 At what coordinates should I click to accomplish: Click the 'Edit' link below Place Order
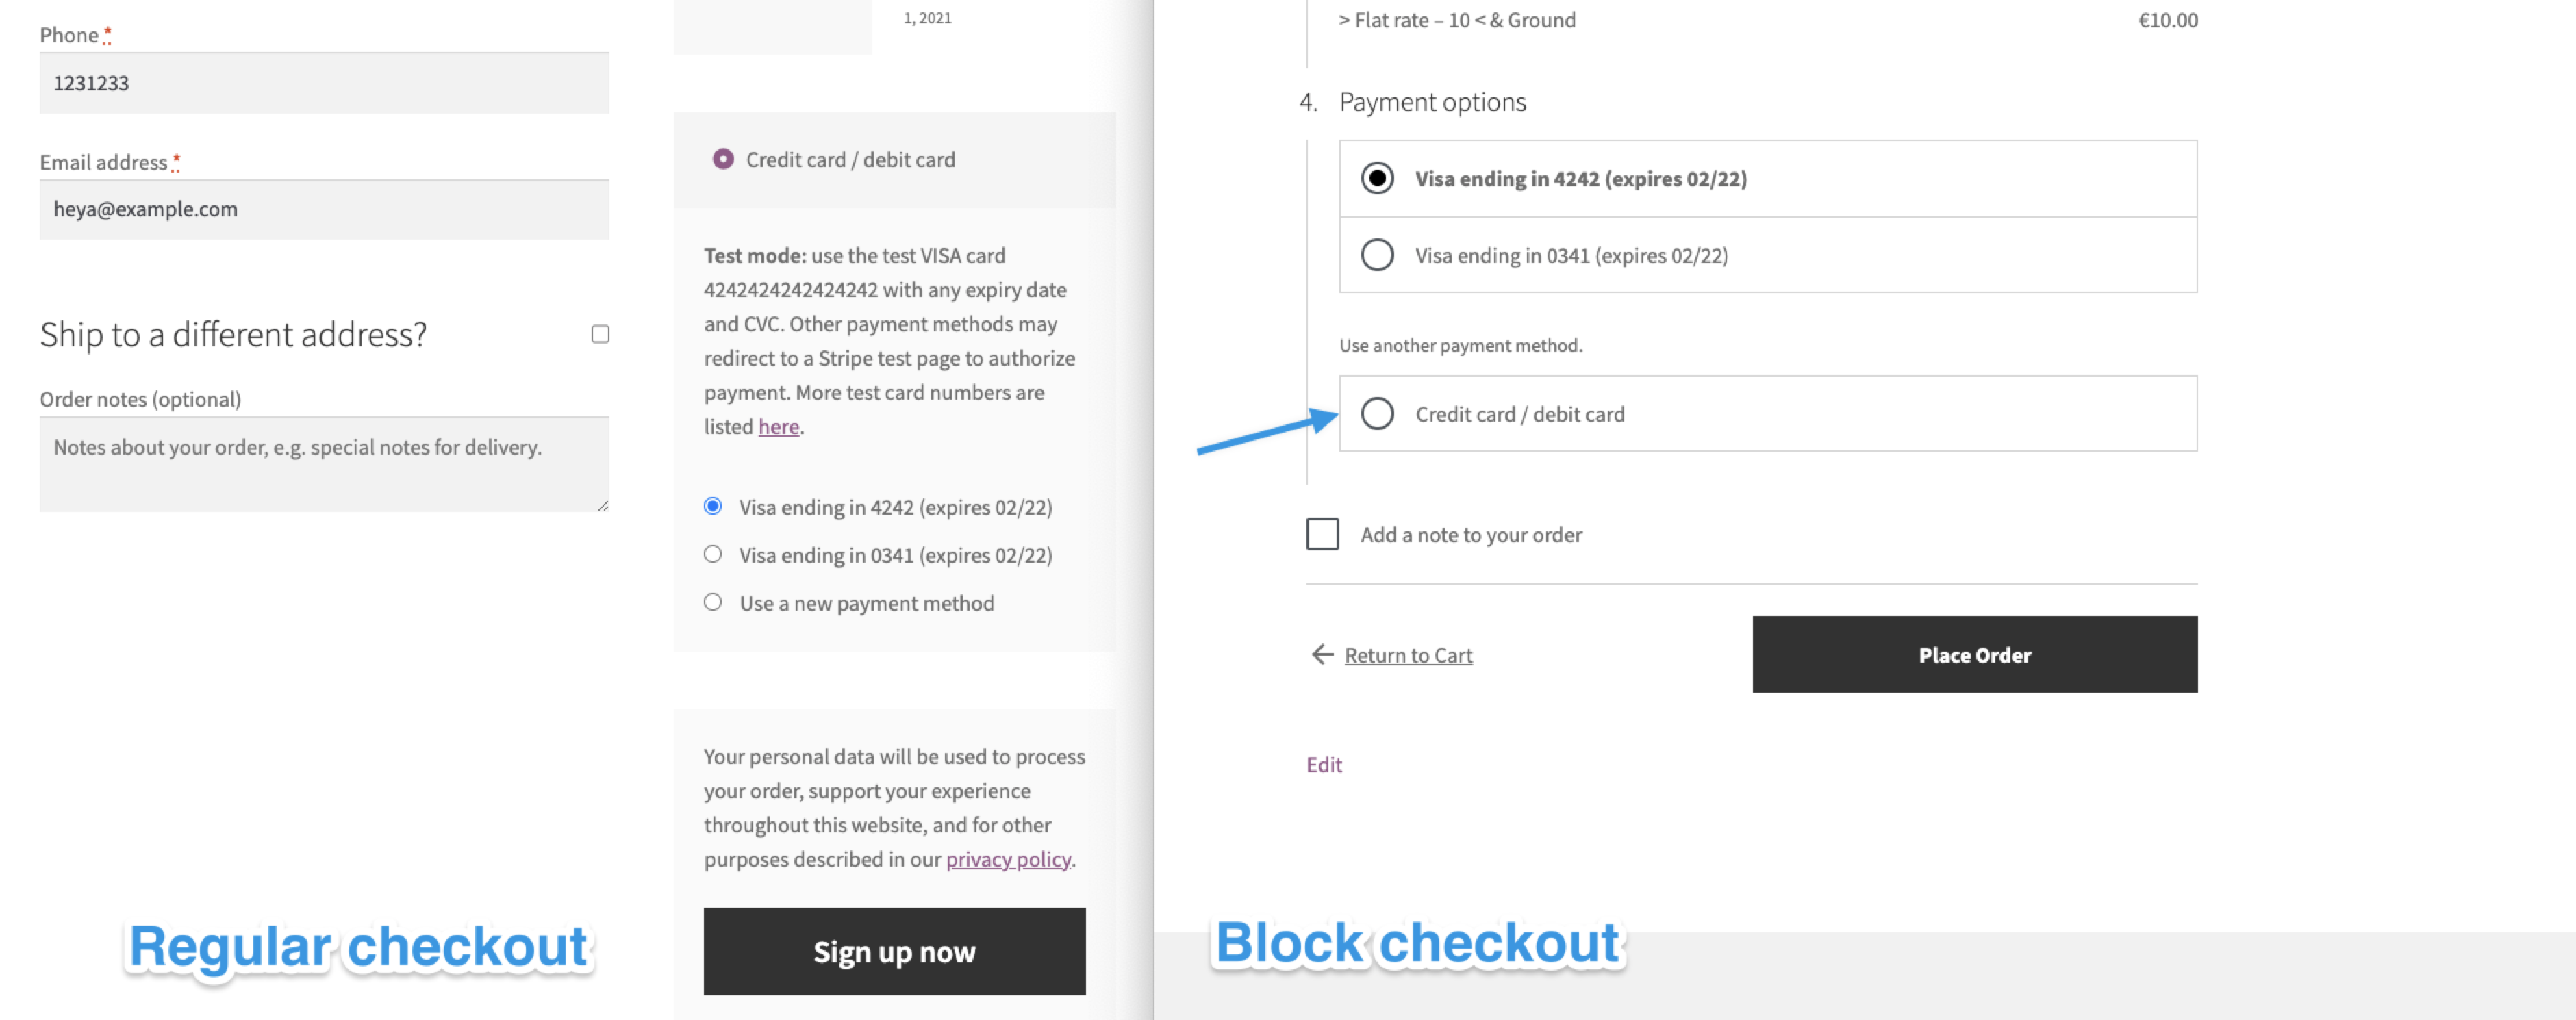tap(1323, 764)
